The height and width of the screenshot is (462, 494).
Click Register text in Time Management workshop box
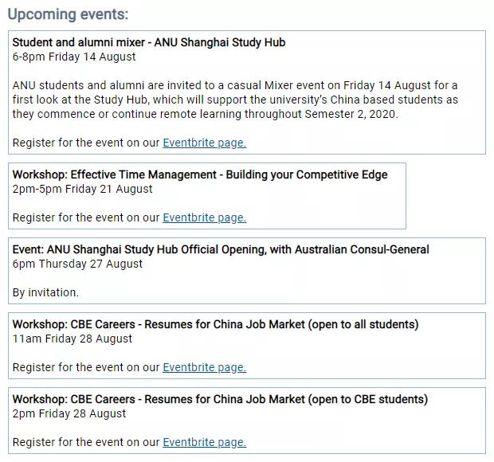click(x=86, y=218)
